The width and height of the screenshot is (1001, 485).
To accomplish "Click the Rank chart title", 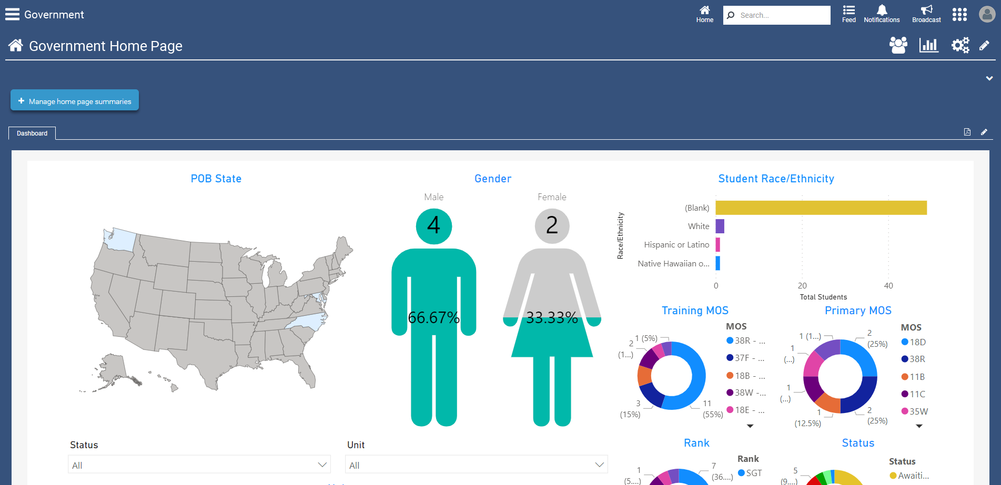I will pyautogui.click(x=696, y=443).
